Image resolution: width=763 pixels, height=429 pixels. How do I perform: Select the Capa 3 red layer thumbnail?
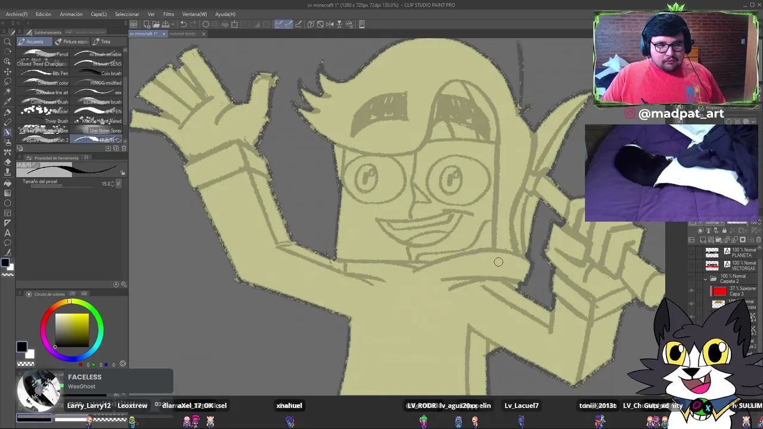click(719, 291)
